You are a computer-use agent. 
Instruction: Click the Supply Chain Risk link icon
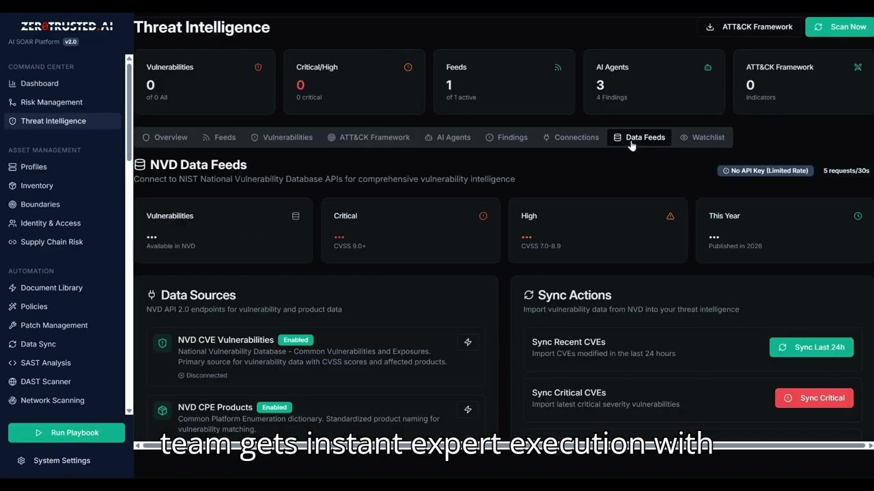click(x=12, y=242)
